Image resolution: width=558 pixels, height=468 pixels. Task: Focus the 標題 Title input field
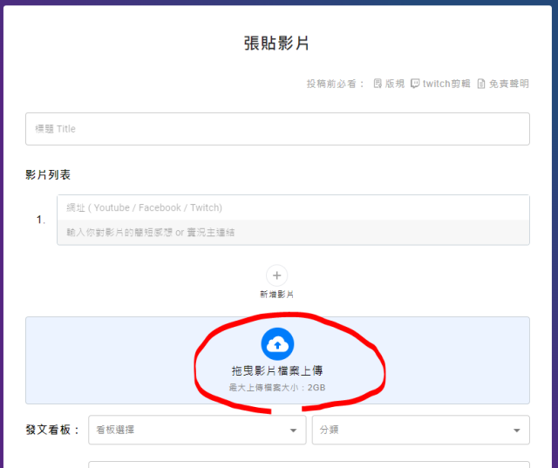point(277,129)
